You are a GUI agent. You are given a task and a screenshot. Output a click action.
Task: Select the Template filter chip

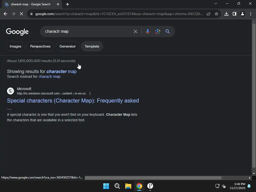point(92,46)
